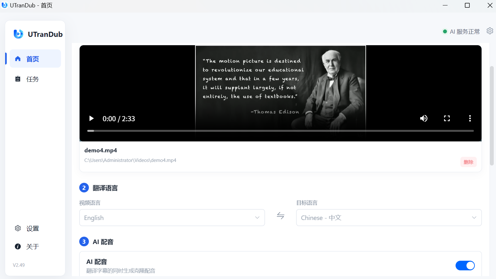Click the AI 配音 step 3 heading

coord(103,242)
